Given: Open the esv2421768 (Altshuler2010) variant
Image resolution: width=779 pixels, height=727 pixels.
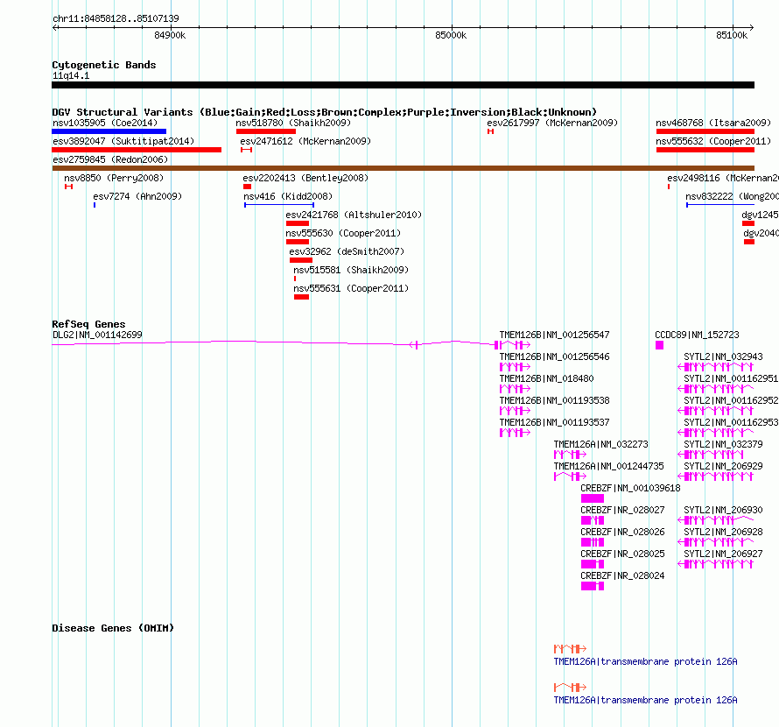Looking at the screenshot, I should click(298, 223).
